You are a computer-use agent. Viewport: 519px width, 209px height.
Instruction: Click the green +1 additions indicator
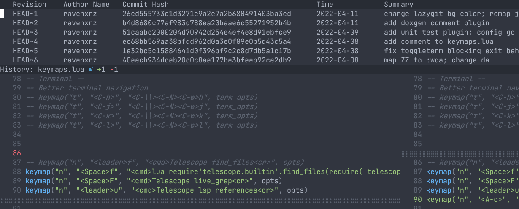[101, 69]
